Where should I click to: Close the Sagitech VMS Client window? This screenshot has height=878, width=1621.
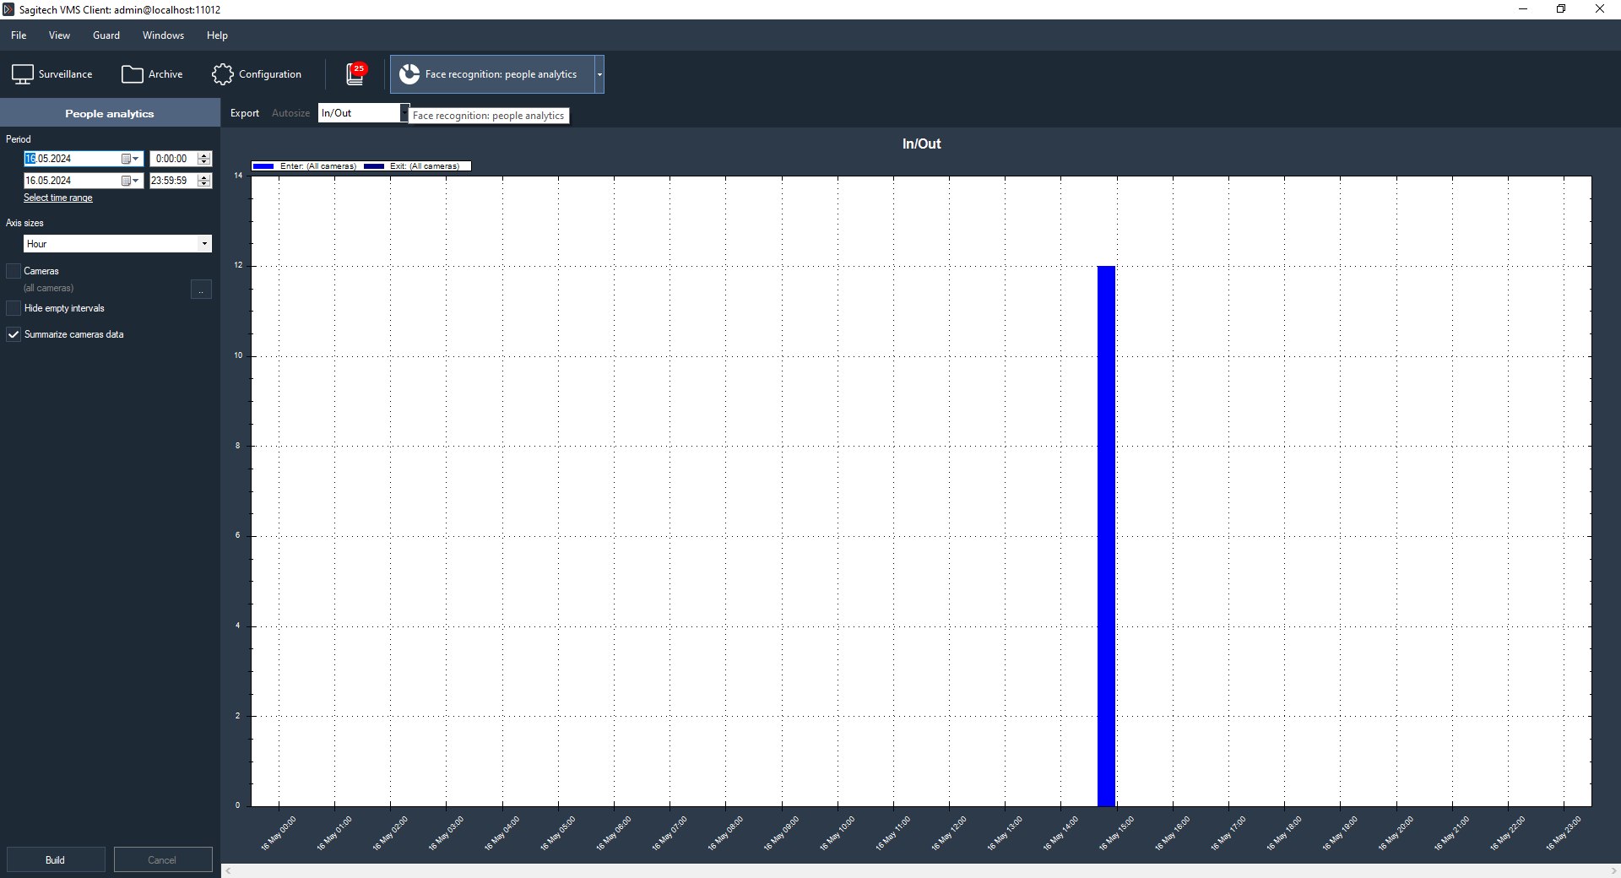click(1600, 9)
